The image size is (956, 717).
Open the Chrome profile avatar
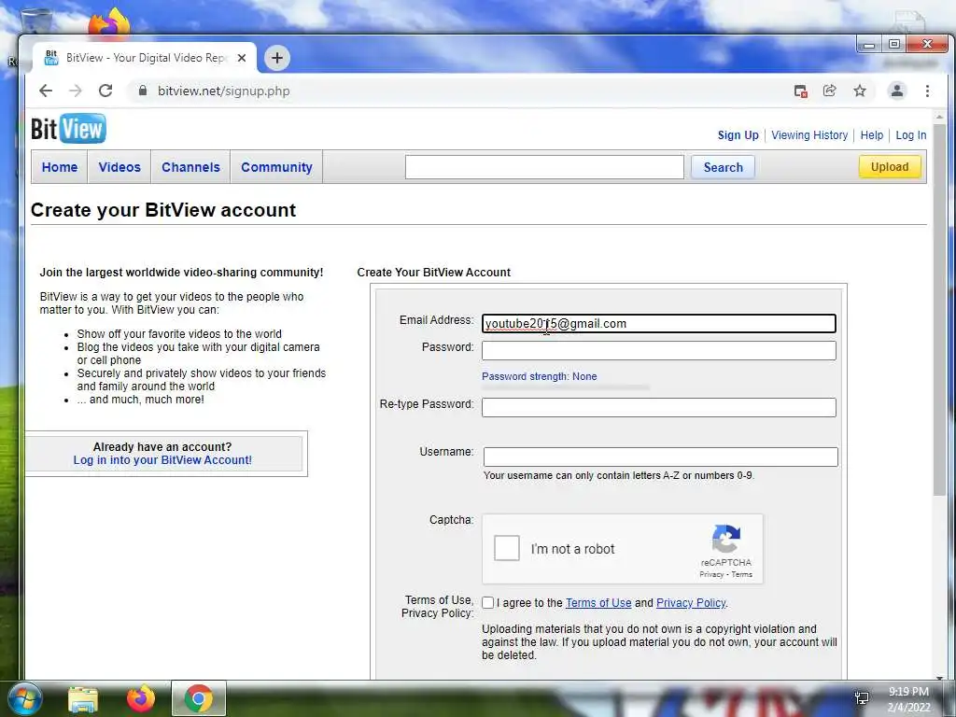coord(897,91)
